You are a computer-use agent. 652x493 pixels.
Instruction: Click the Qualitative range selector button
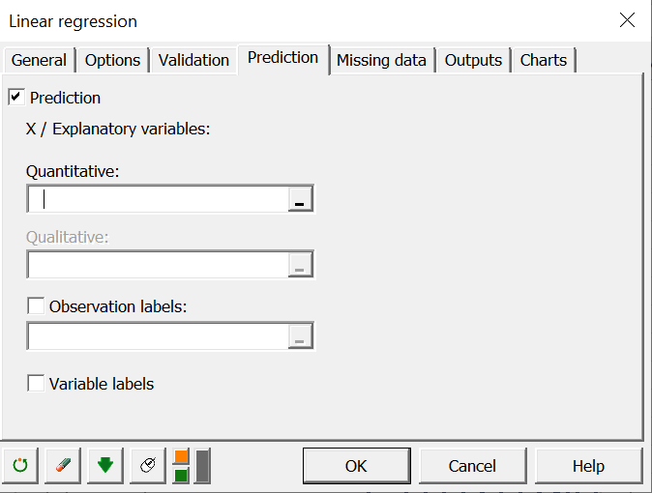(x=301, y=265)
